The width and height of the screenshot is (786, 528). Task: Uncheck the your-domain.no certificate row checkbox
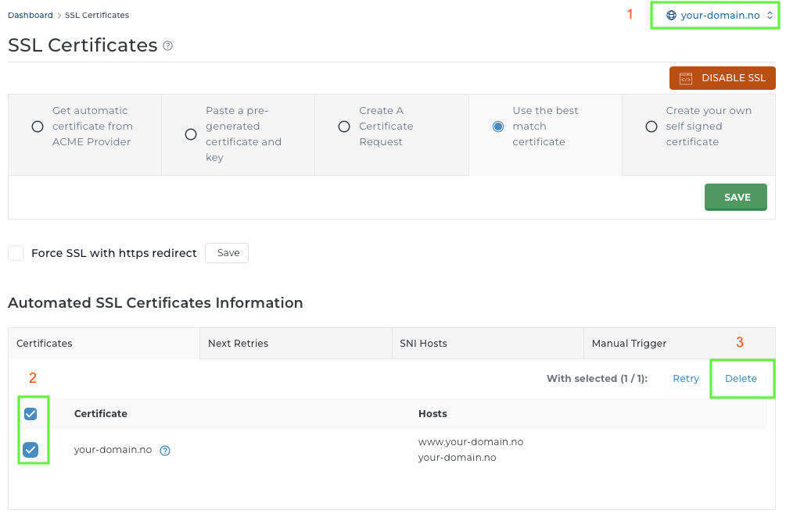[31, 450]
